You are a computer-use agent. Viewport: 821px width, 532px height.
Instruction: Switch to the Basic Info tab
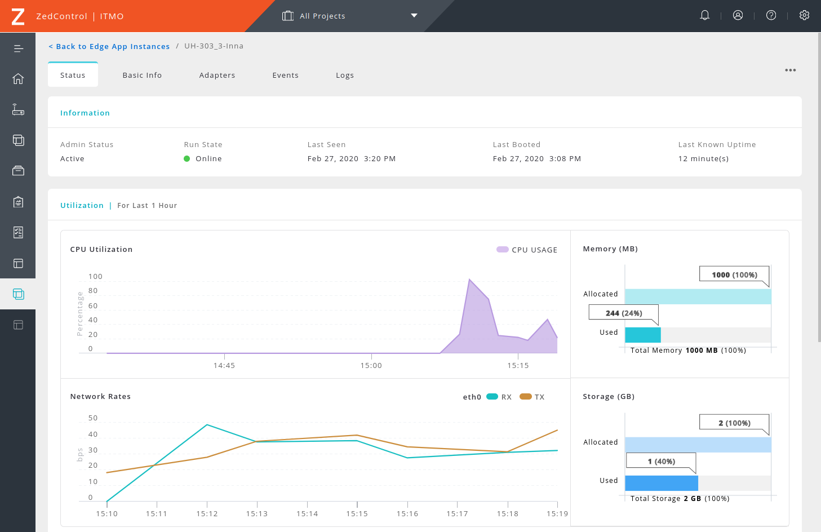[142, 76]
